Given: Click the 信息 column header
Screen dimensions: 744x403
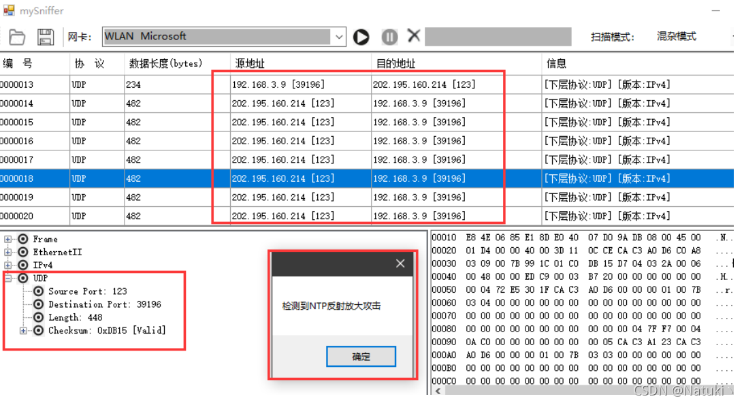Looking at the screenshot, I should point(638,63).
